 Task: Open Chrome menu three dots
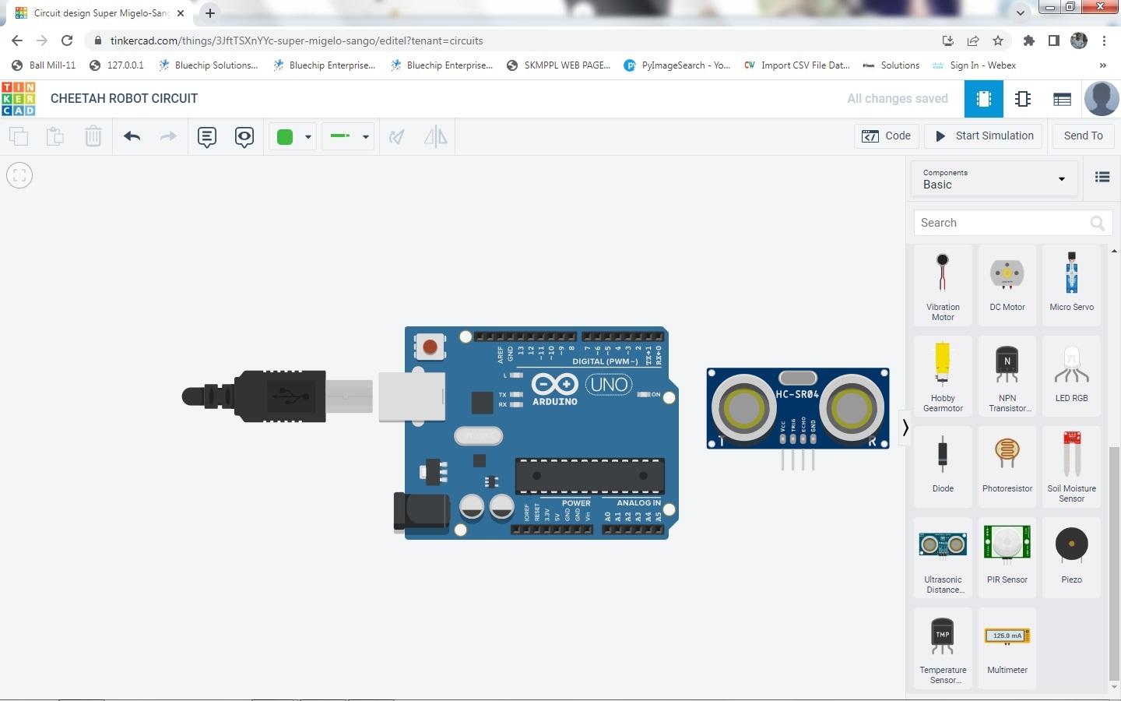click(x=1105, y=41)
